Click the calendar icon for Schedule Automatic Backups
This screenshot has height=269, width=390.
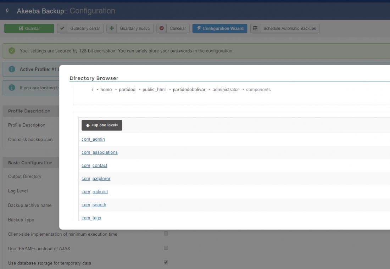click(x=255, y=28)
